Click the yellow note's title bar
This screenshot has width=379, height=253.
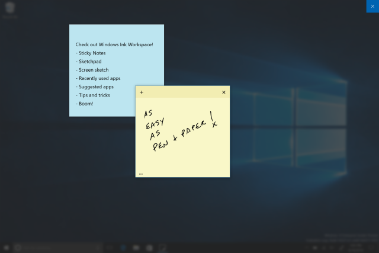pyautogui.click(x=182, y=92)
